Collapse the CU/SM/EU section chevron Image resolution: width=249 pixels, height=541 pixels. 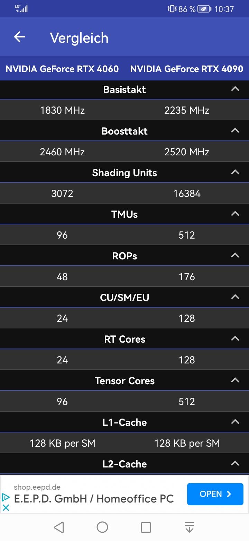235,297
